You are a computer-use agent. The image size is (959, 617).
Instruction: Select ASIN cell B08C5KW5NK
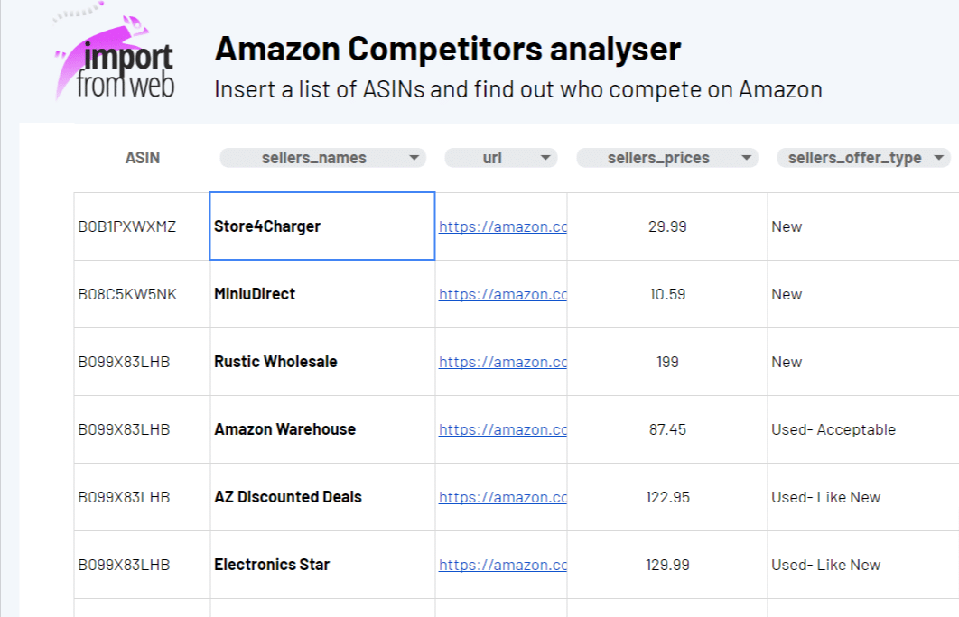142,294
